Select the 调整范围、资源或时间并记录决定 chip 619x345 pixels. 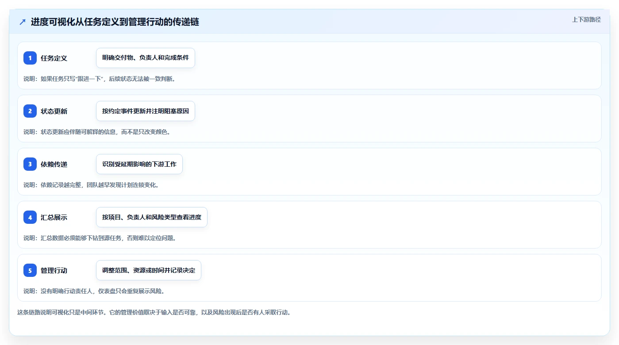[x=149, y=270]
